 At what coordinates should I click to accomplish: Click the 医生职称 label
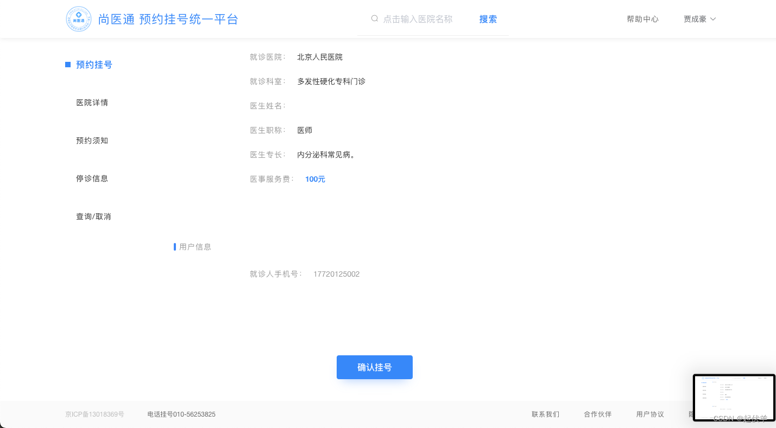(268, 130)
